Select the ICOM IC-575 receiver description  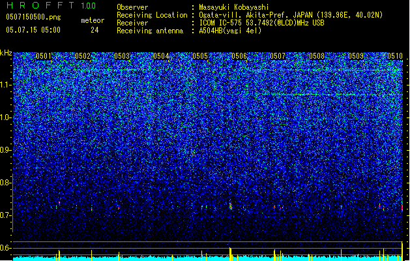261,23
